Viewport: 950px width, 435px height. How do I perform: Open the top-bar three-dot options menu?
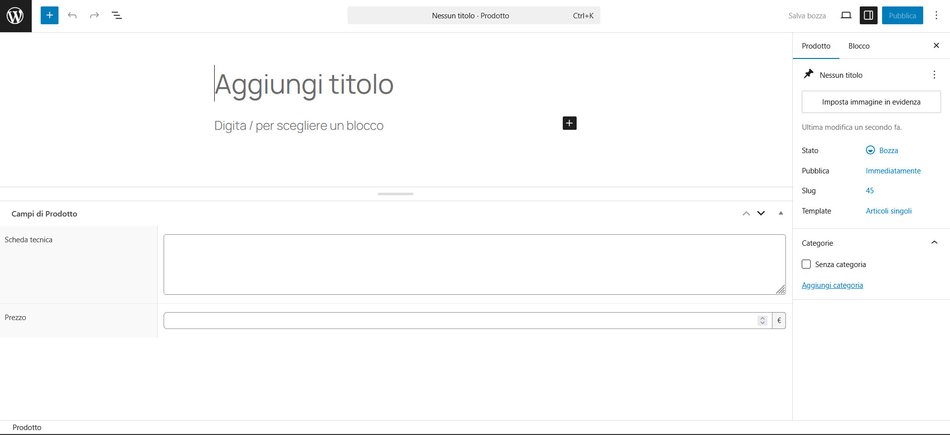[x=936, y=15]
